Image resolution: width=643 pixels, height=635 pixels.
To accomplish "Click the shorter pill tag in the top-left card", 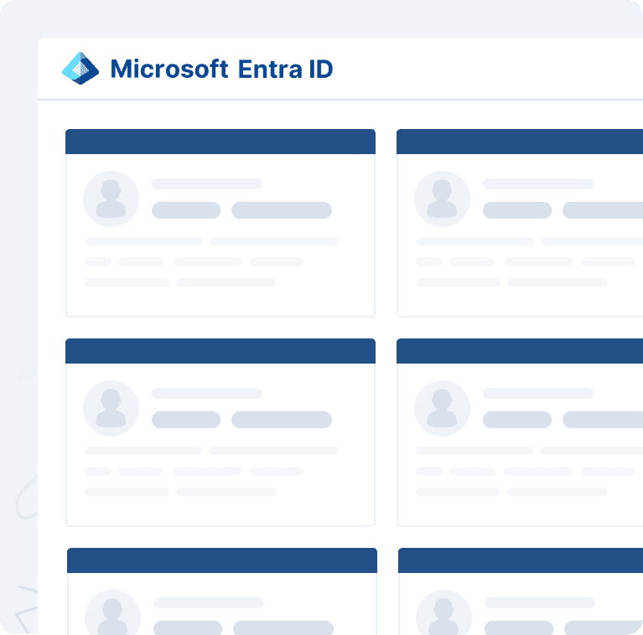I will click(185, 210).
